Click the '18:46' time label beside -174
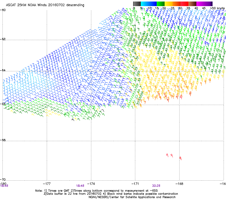 point(80,186)
